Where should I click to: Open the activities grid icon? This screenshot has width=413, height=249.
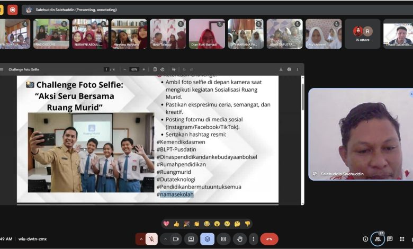pos(402,239)
